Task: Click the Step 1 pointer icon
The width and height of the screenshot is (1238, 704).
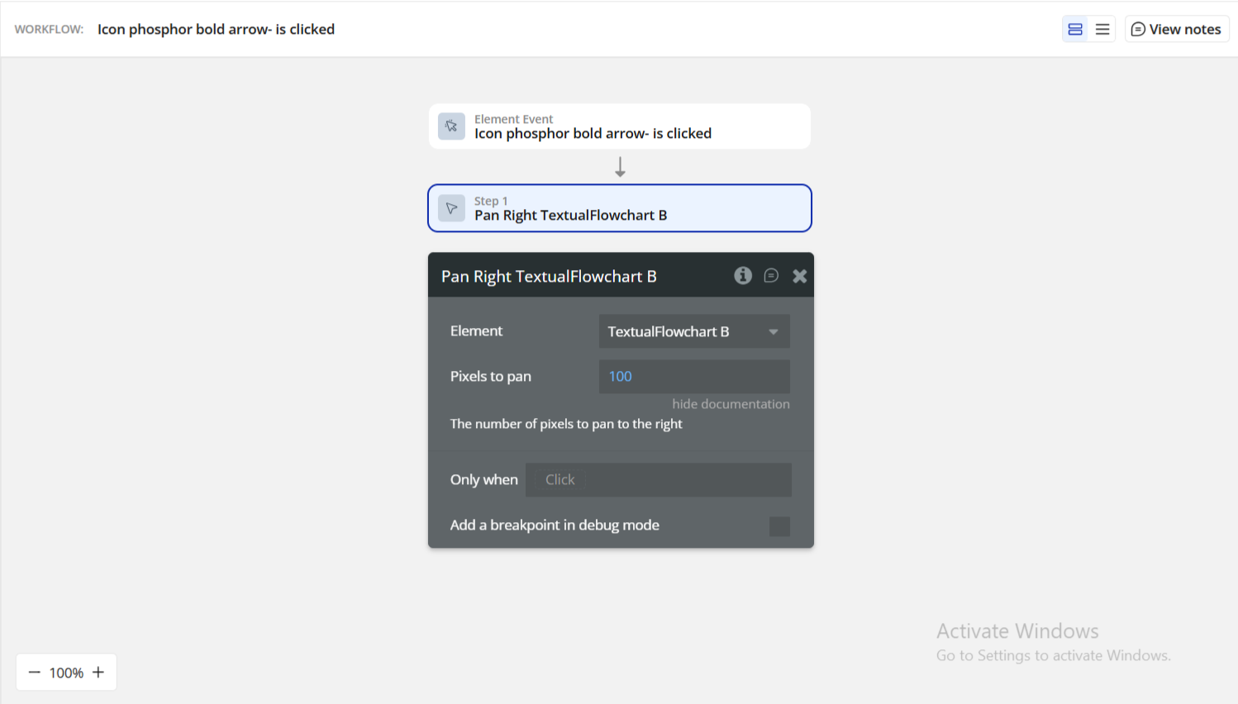Action: (x=451, y=208)
